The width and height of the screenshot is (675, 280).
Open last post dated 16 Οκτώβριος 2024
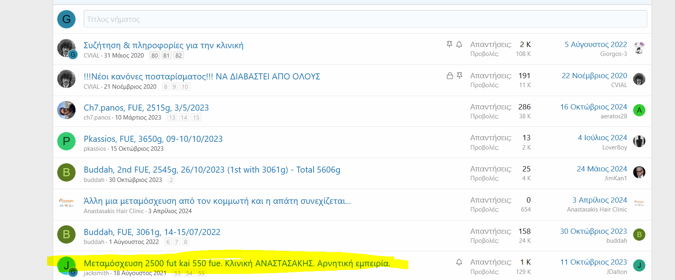pyautogui.click(x=593, y=107)
